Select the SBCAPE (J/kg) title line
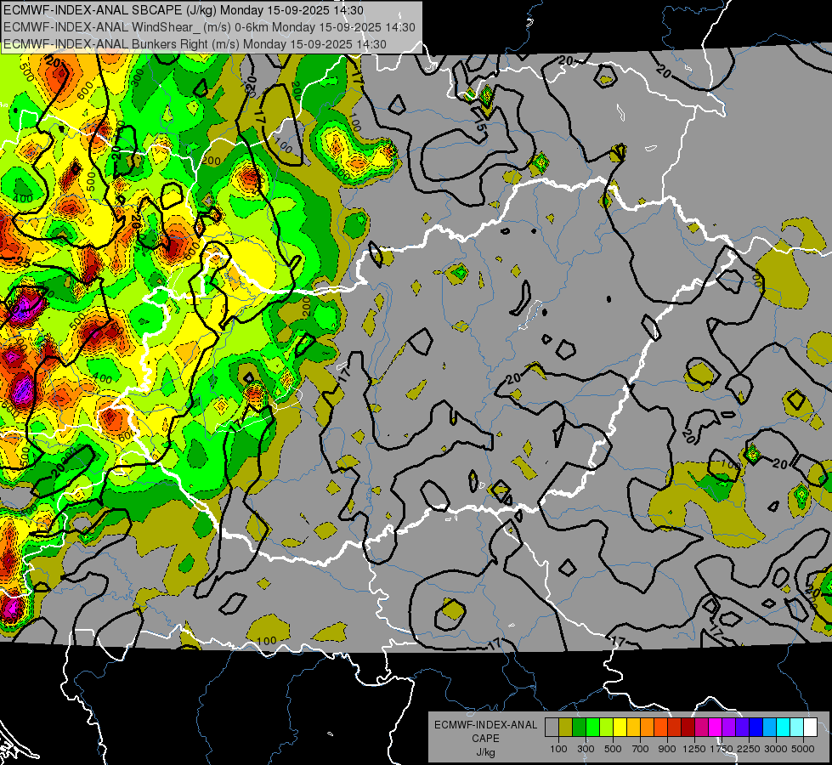 click(x=183, y=10)
